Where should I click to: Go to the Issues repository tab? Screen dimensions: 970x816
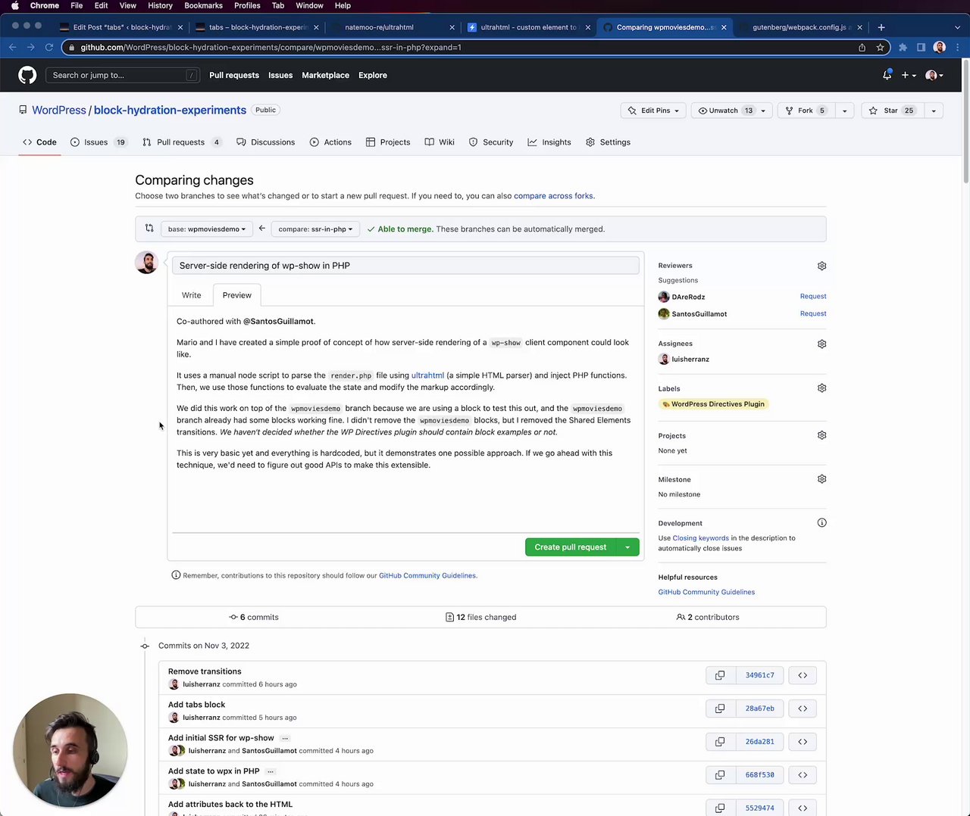click(x=99, y=142)
